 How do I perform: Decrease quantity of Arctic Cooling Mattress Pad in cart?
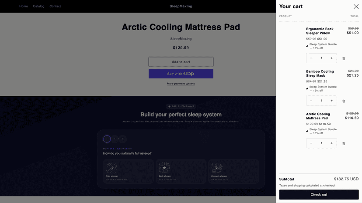click(x=311, y=143)
